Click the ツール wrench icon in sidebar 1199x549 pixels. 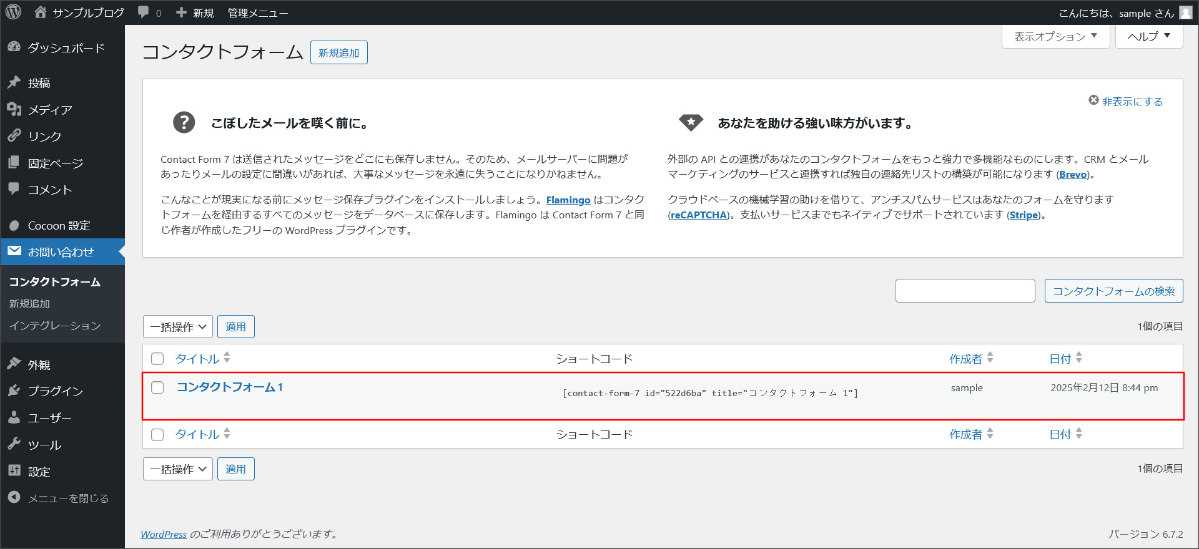pos(14,444)
